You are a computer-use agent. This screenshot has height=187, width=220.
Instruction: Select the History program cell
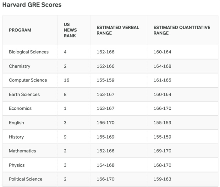(x=16, y=137)
